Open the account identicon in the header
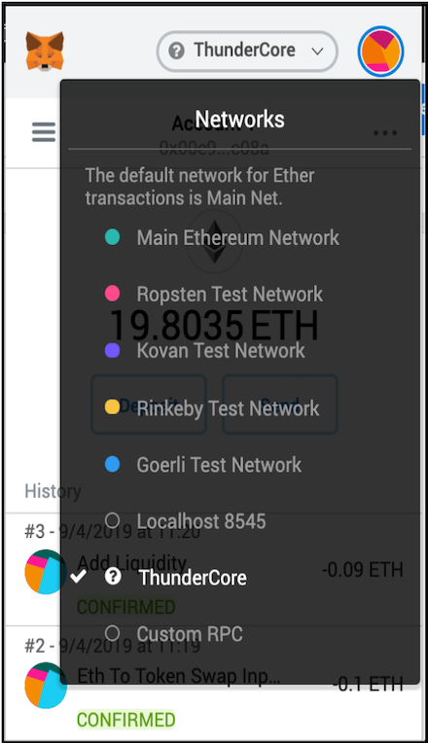Viewport: 428px width, 743px height. pyautogui.click(x=380, y=52)
